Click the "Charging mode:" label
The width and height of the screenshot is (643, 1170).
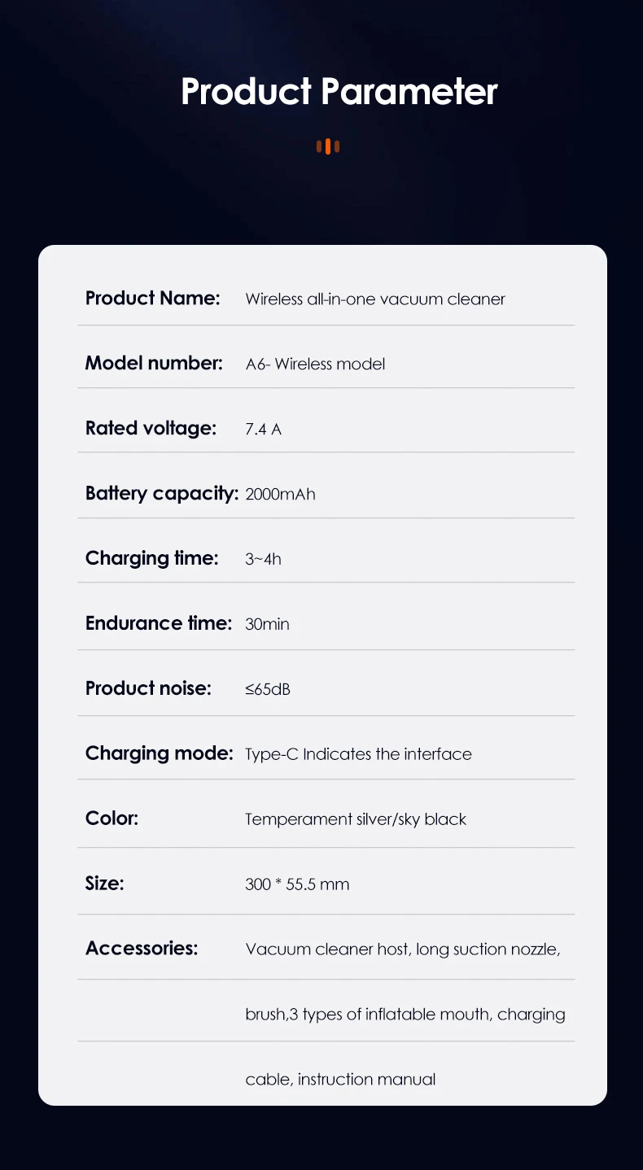point(159,753)
